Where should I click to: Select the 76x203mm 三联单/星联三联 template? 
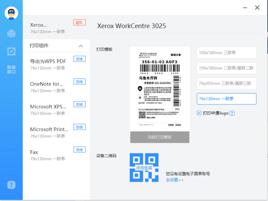coord(227,84)
